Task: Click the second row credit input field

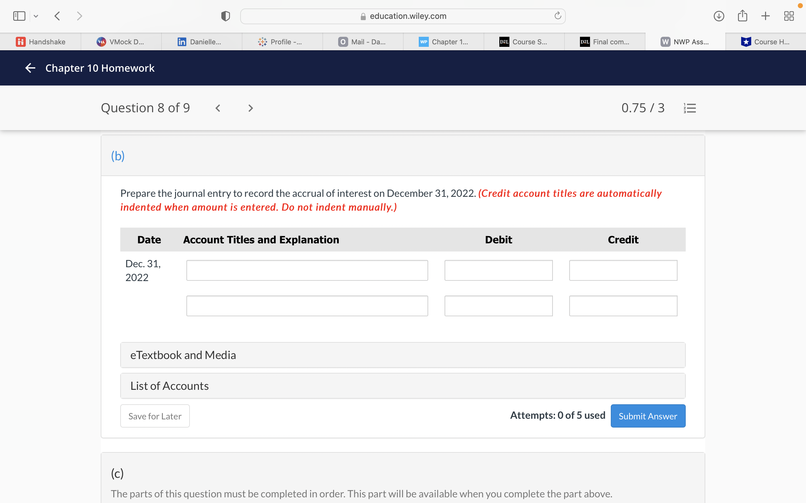Action: (x=623, y=306)
